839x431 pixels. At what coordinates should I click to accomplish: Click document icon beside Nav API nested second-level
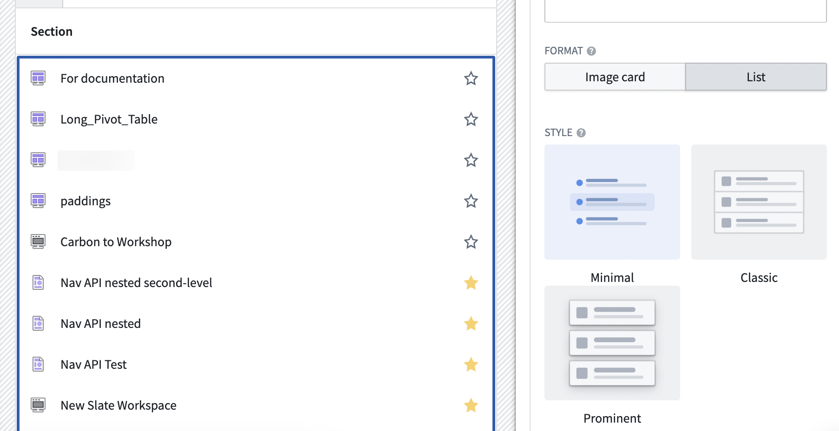(x=38, y=282)
